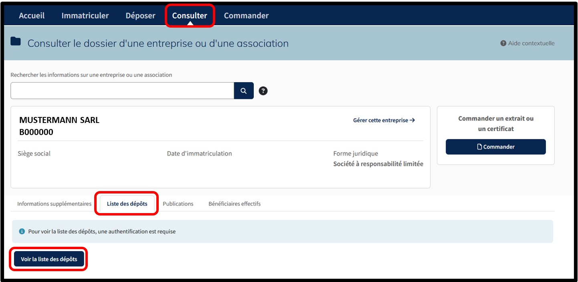578x282 pixels.
Task: Open the Immatriculer menu
Action: point(85,16)
